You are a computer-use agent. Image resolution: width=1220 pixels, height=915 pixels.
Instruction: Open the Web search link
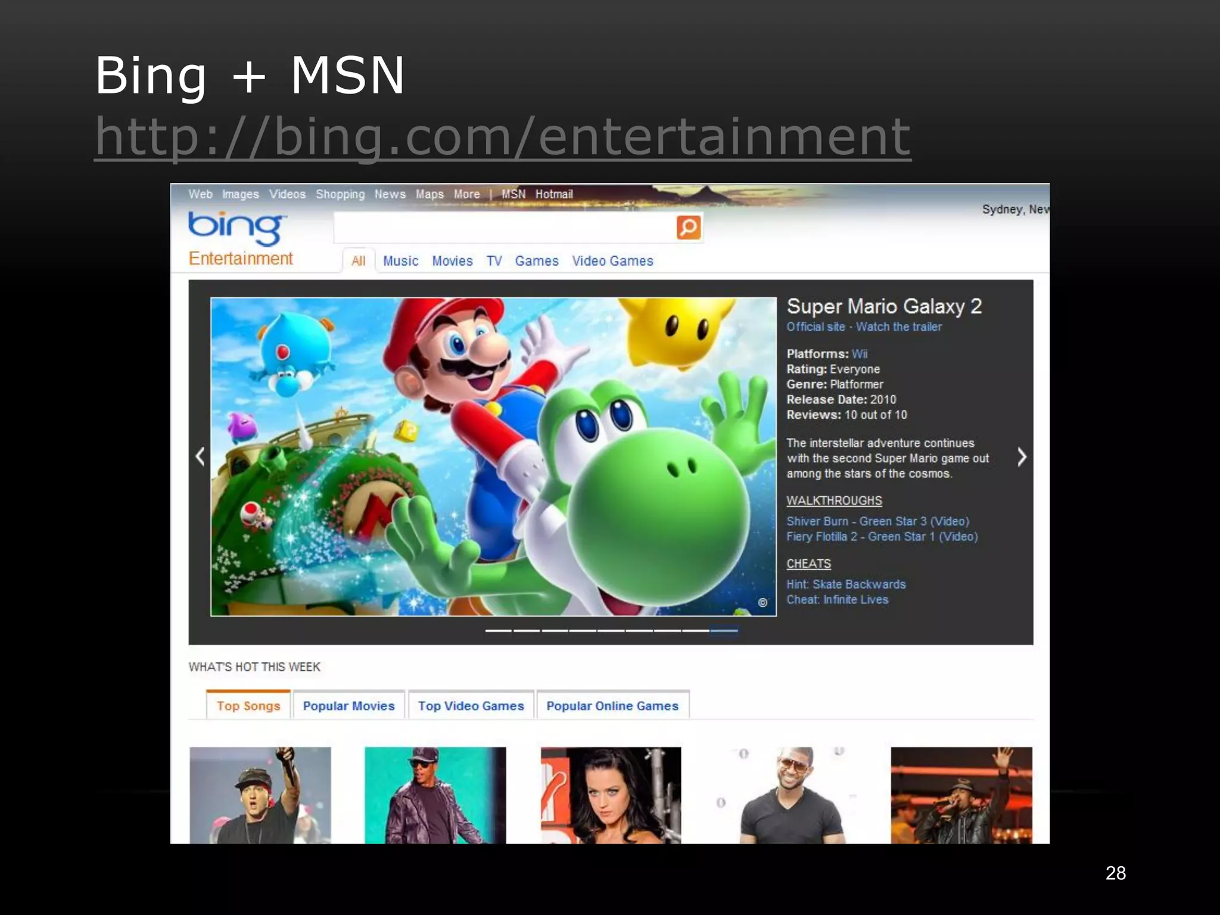click(x=200, y=194)
